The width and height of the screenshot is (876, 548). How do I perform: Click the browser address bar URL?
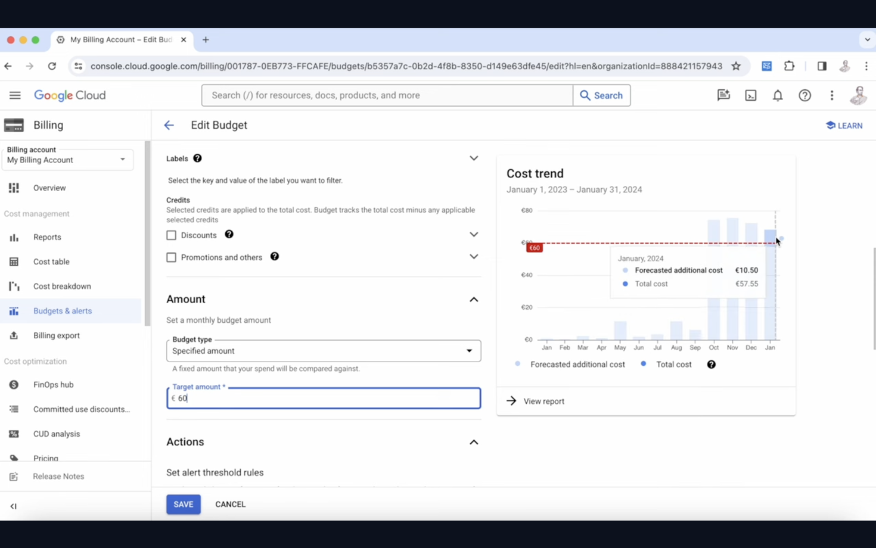click(406, 66)
